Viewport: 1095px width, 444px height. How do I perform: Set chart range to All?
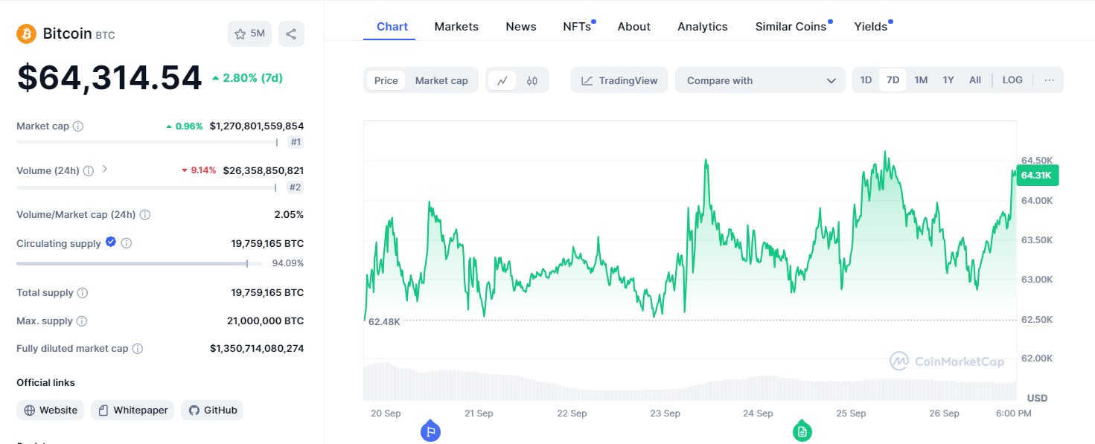pyautogui.click(x=975, y=80)
